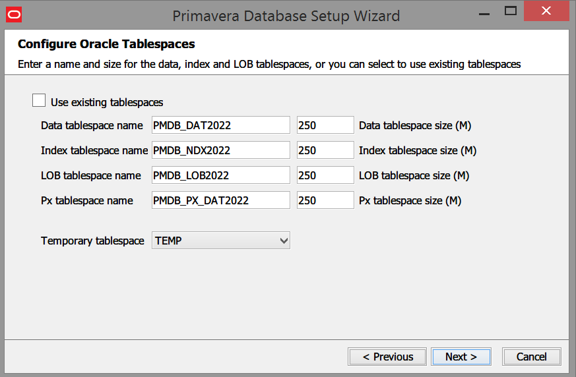Click the LOB tablespace size field

(325, 175)
